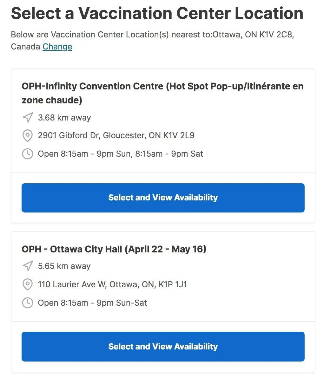Click the Open 8:15am - 9pm Sun-Sat hours text
323x378 pixels.
click(92, 303)
